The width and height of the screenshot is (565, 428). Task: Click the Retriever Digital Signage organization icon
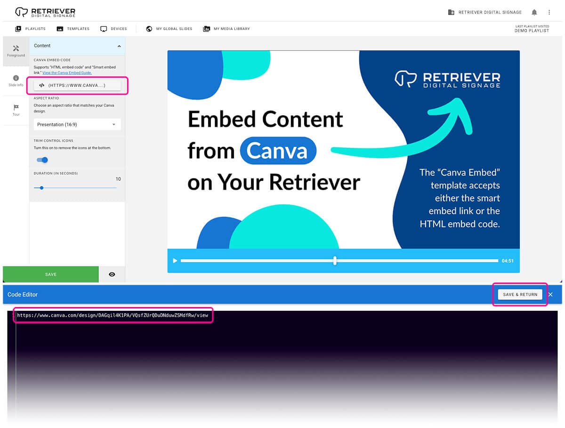pos(451,12)
